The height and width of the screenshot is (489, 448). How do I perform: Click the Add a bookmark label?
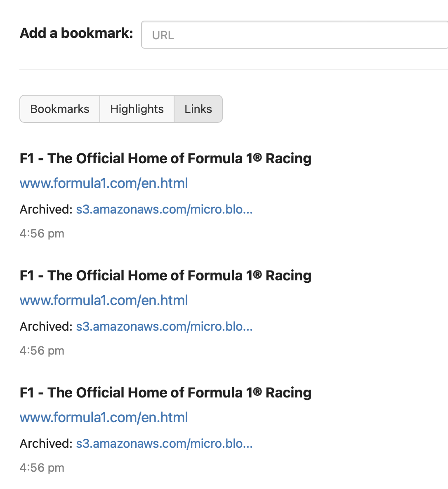point(76,33)
